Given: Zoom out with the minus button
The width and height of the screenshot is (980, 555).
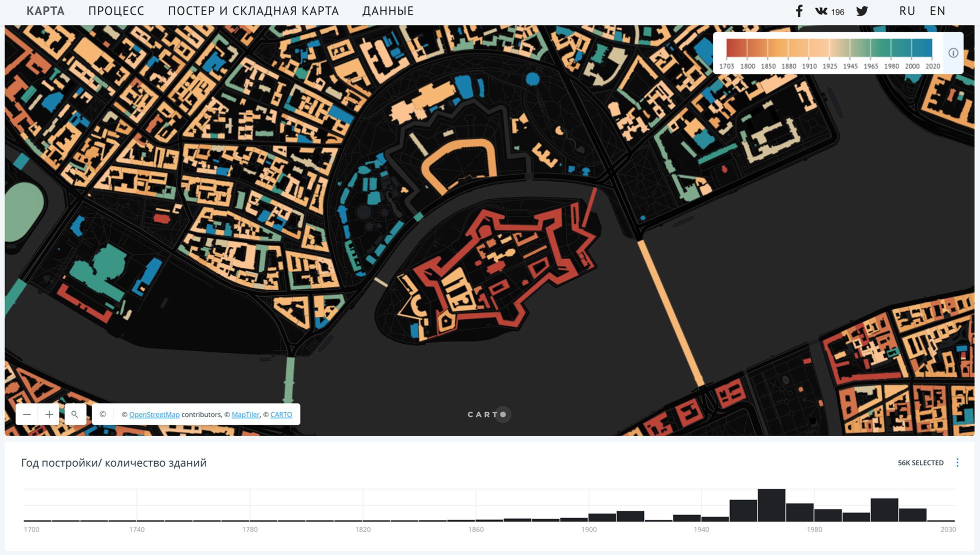Looking at the screenshot, I should (27, 415).
